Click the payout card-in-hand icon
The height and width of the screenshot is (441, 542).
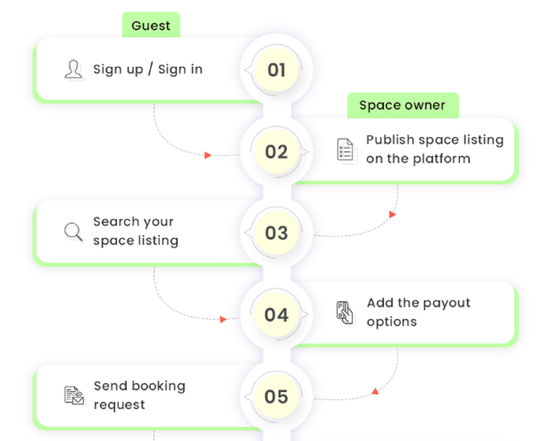point(345,312)
